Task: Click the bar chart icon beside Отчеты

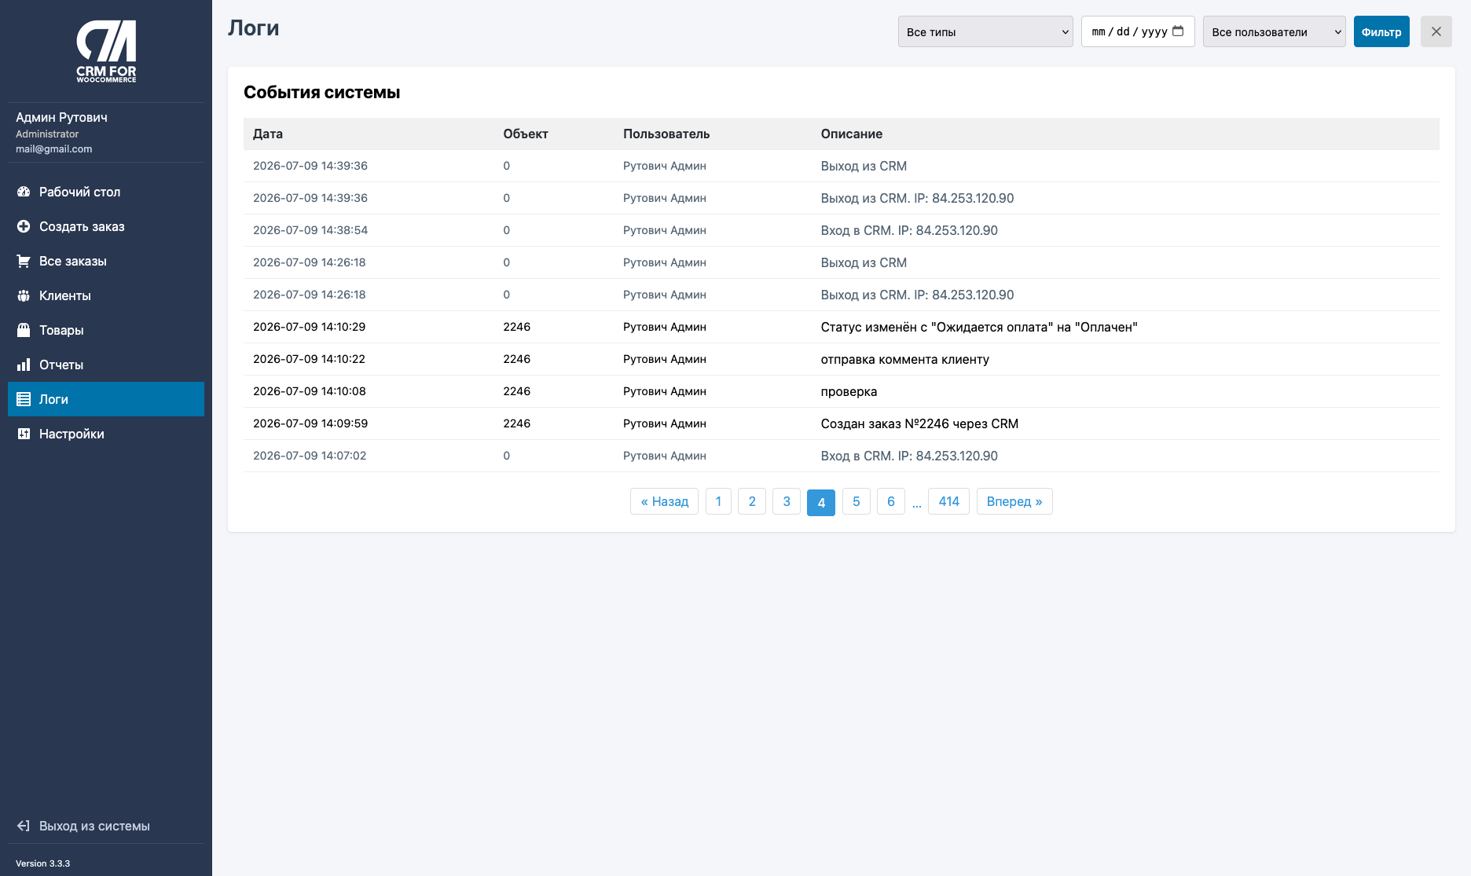Action: (24, 365)
